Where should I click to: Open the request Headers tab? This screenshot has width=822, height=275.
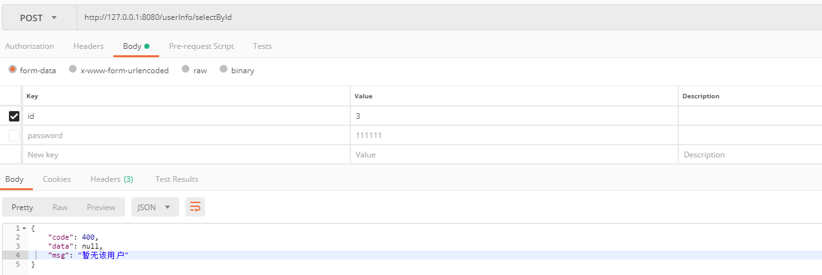[x=88, y=46]
